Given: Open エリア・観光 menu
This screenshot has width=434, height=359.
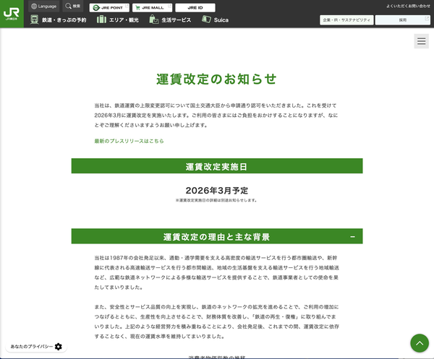Looking at the screenshot, I should [x=118, y=20].
